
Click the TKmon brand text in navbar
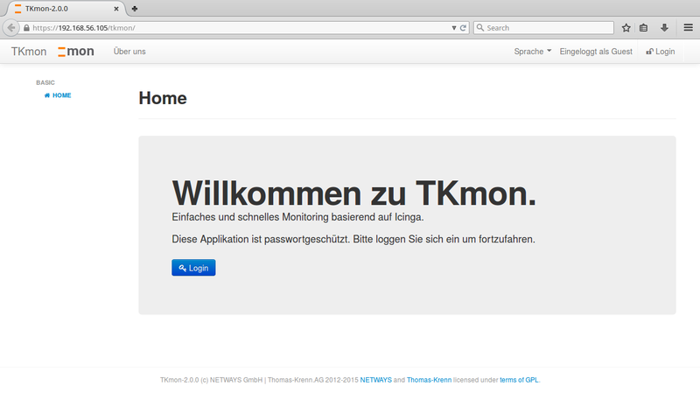tap(29, 52)
